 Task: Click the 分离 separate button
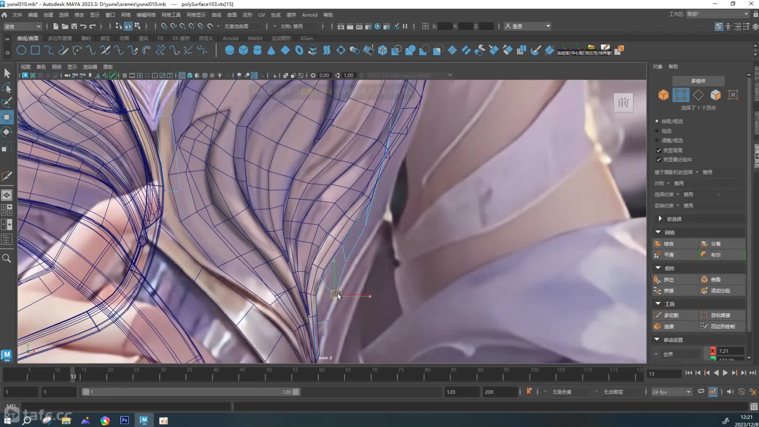pyautogui.click(x=722, y=244)
